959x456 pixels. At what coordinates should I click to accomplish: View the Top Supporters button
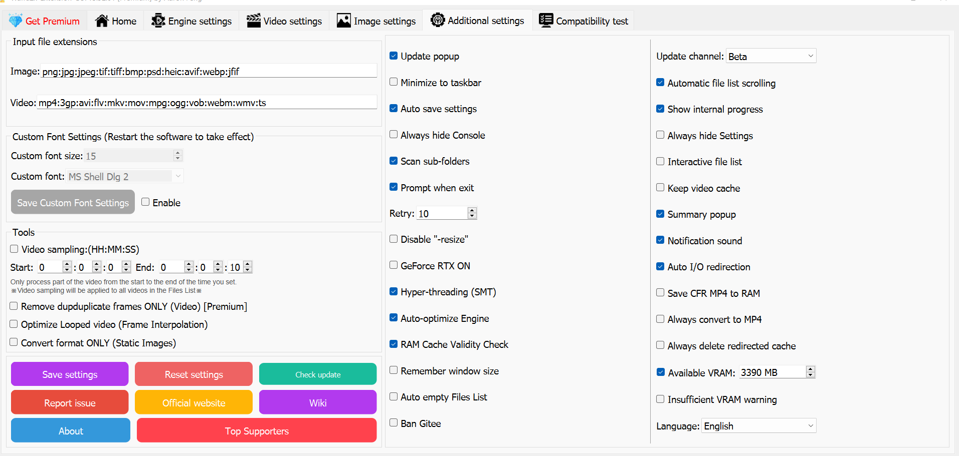coord(257,430)
